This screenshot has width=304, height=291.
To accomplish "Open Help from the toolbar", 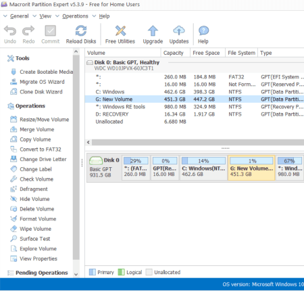I will [x=203, y=35].
